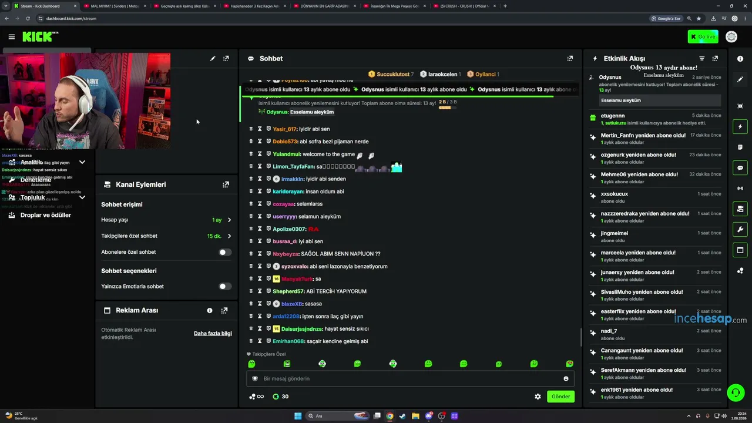
Task: Toggle the wrench icon in right sidebar
Action: (740, 229)
